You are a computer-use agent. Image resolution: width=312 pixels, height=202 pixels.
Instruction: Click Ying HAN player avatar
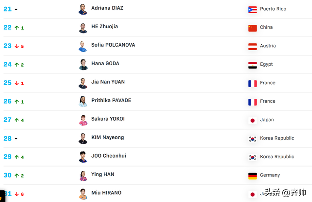83,176
